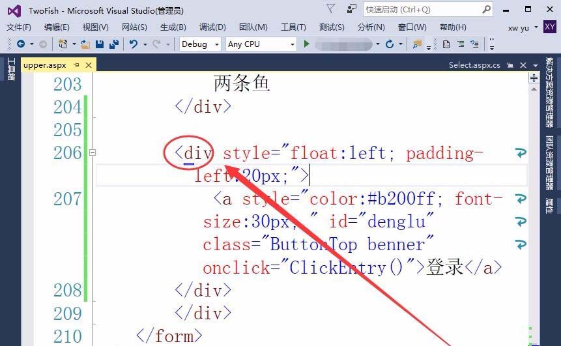The width and height of the screenshot is (561, 346).
Task: Open the 视图(V) menu
Action: (96, 27)
